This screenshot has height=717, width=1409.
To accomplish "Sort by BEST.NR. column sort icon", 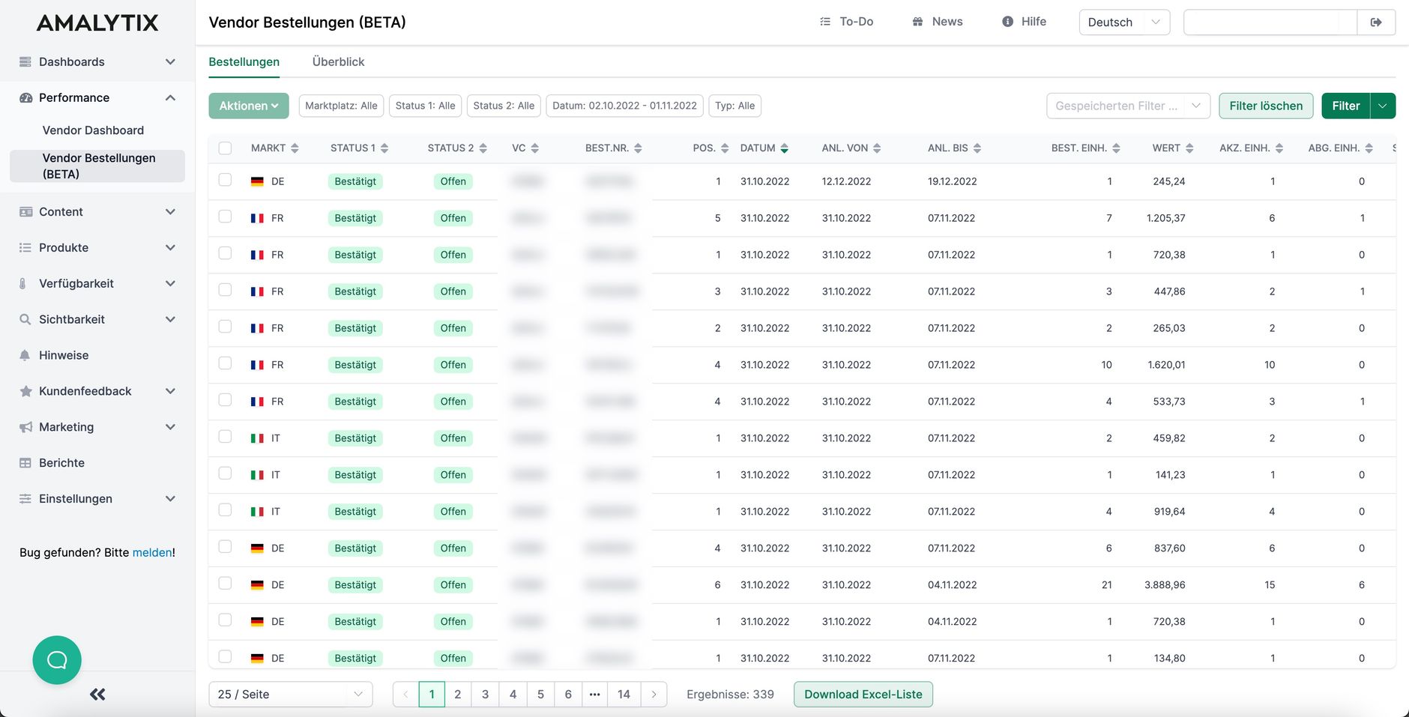I will click(x=638, y=148).
